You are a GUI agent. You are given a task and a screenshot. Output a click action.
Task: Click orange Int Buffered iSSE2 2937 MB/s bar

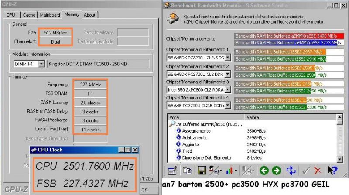click(x=289, y=52)
